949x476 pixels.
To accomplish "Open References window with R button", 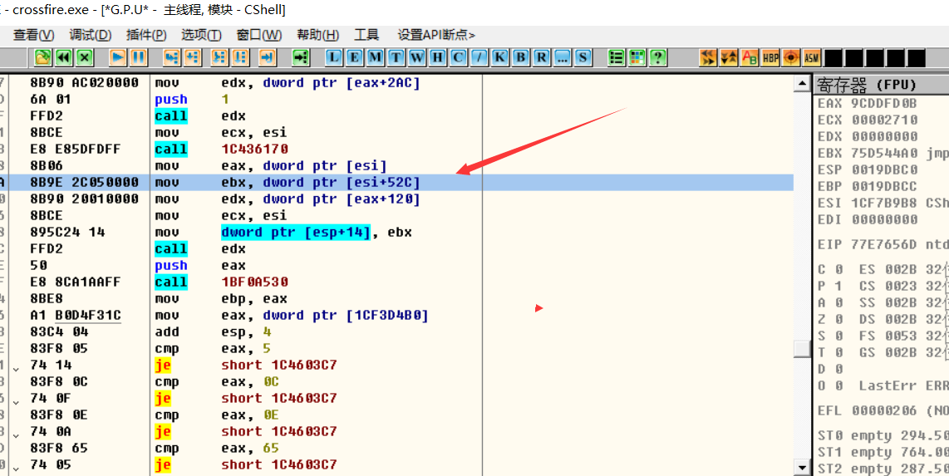I will [541, 57].
